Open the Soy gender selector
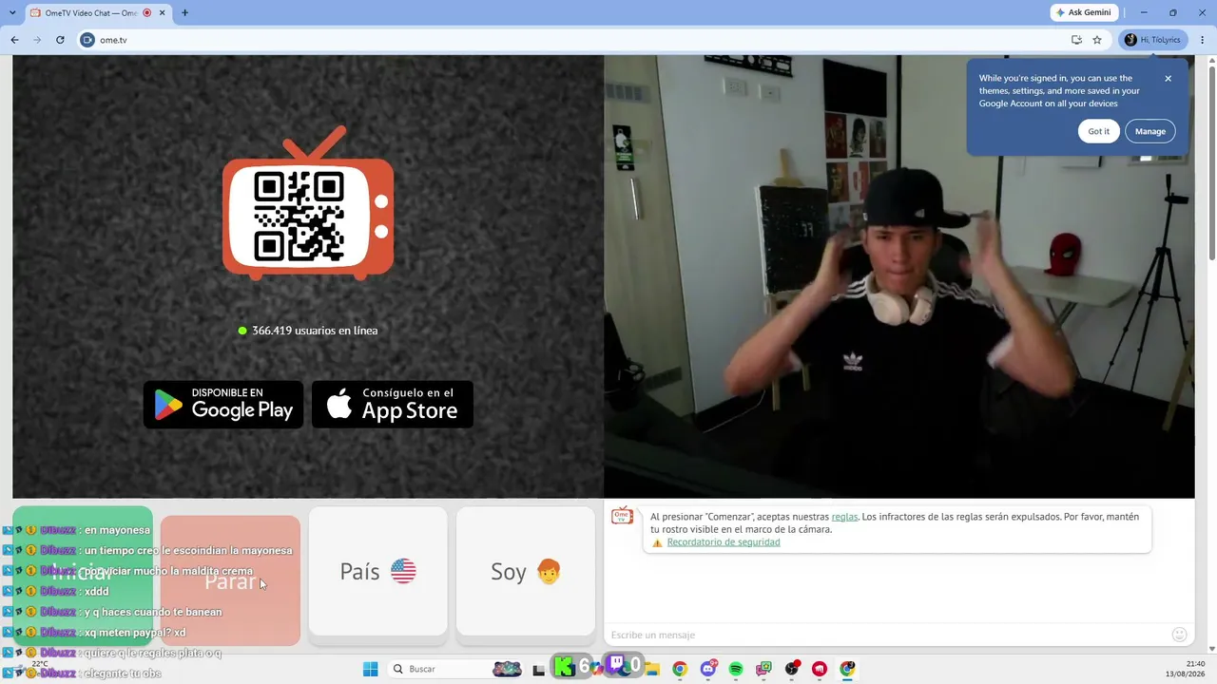This screenshot has width=1217, height=684. tap(526, 571)
